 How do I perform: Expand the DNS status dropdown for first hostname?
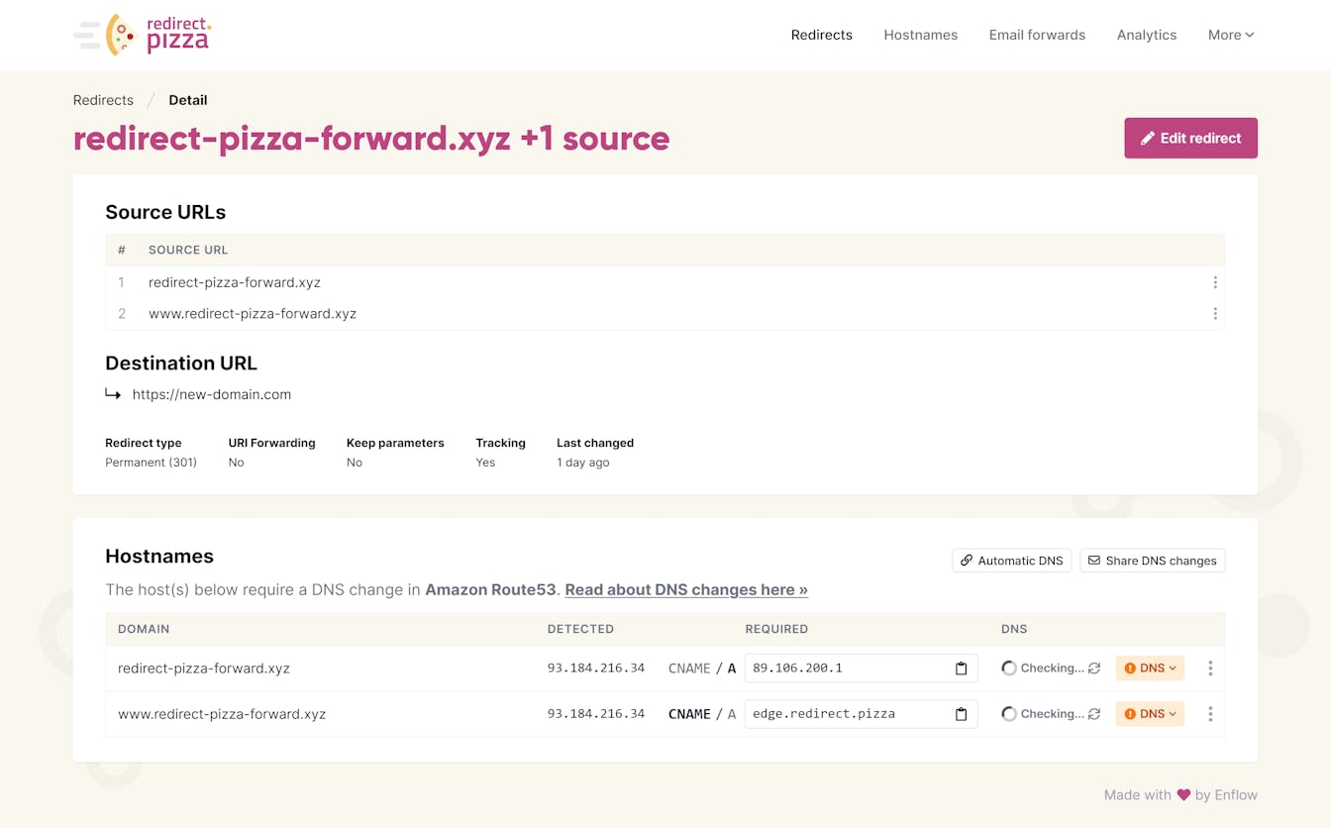pos(1150,669)
